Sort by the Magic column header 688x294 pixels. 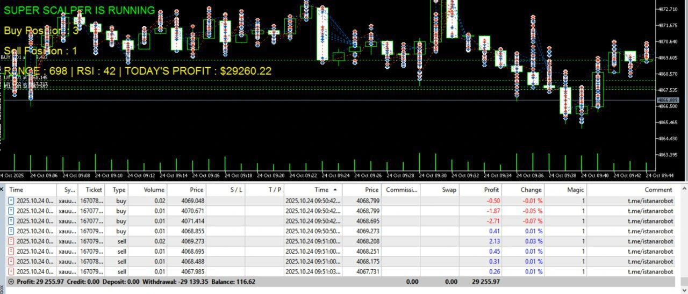tap(565, 190)
